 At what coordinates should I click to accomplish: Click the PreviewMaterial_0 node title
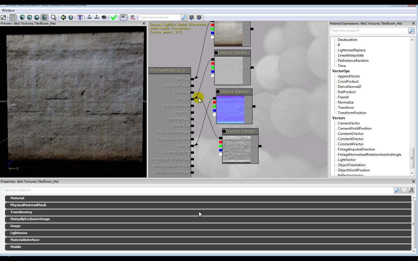170,71
